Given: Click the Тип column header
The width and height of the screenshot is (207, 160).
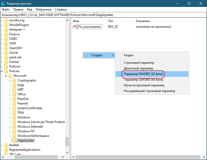Looking at the screenshot, I should point(120,21).
